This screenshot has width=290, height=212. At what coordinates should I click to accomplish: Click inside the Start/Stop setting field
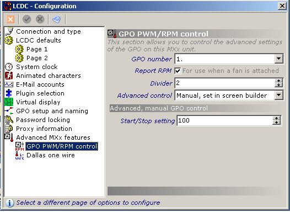tap(225, 120)
